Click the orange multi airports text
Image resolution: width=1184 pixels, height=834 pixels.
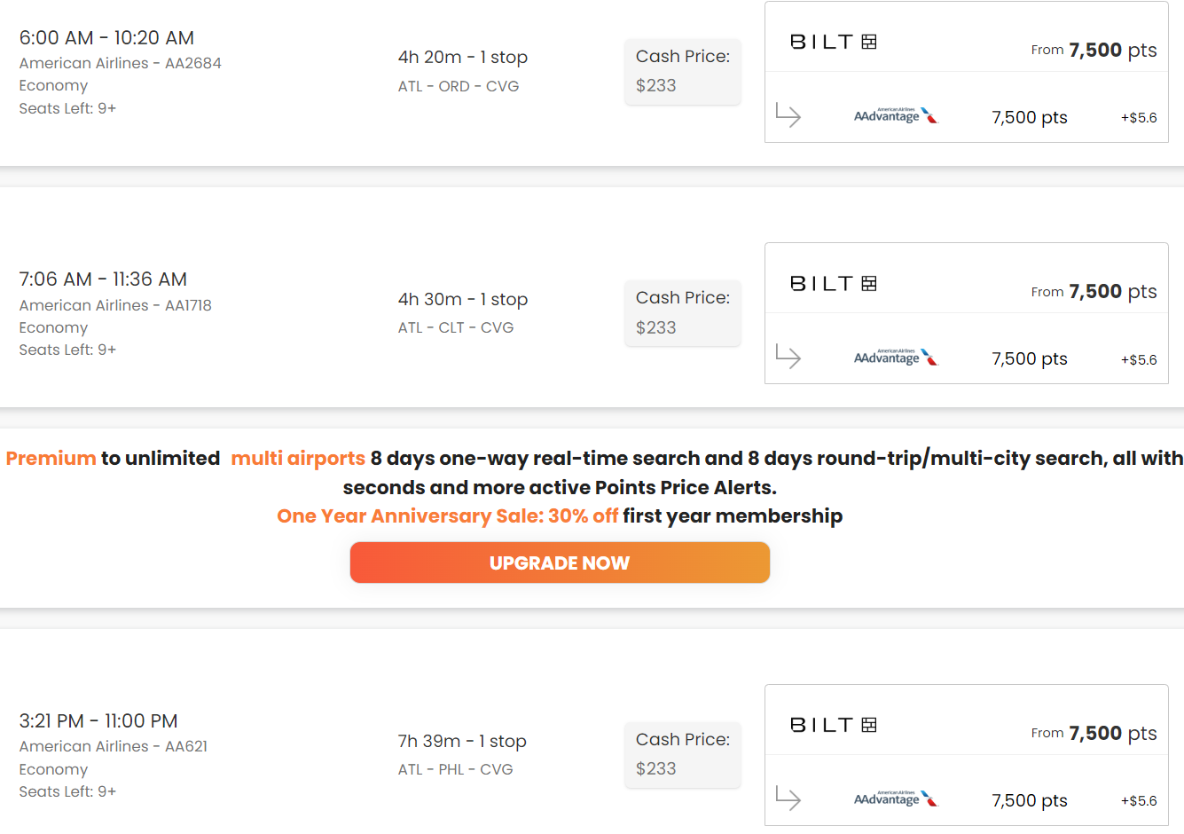click(298, 459)
